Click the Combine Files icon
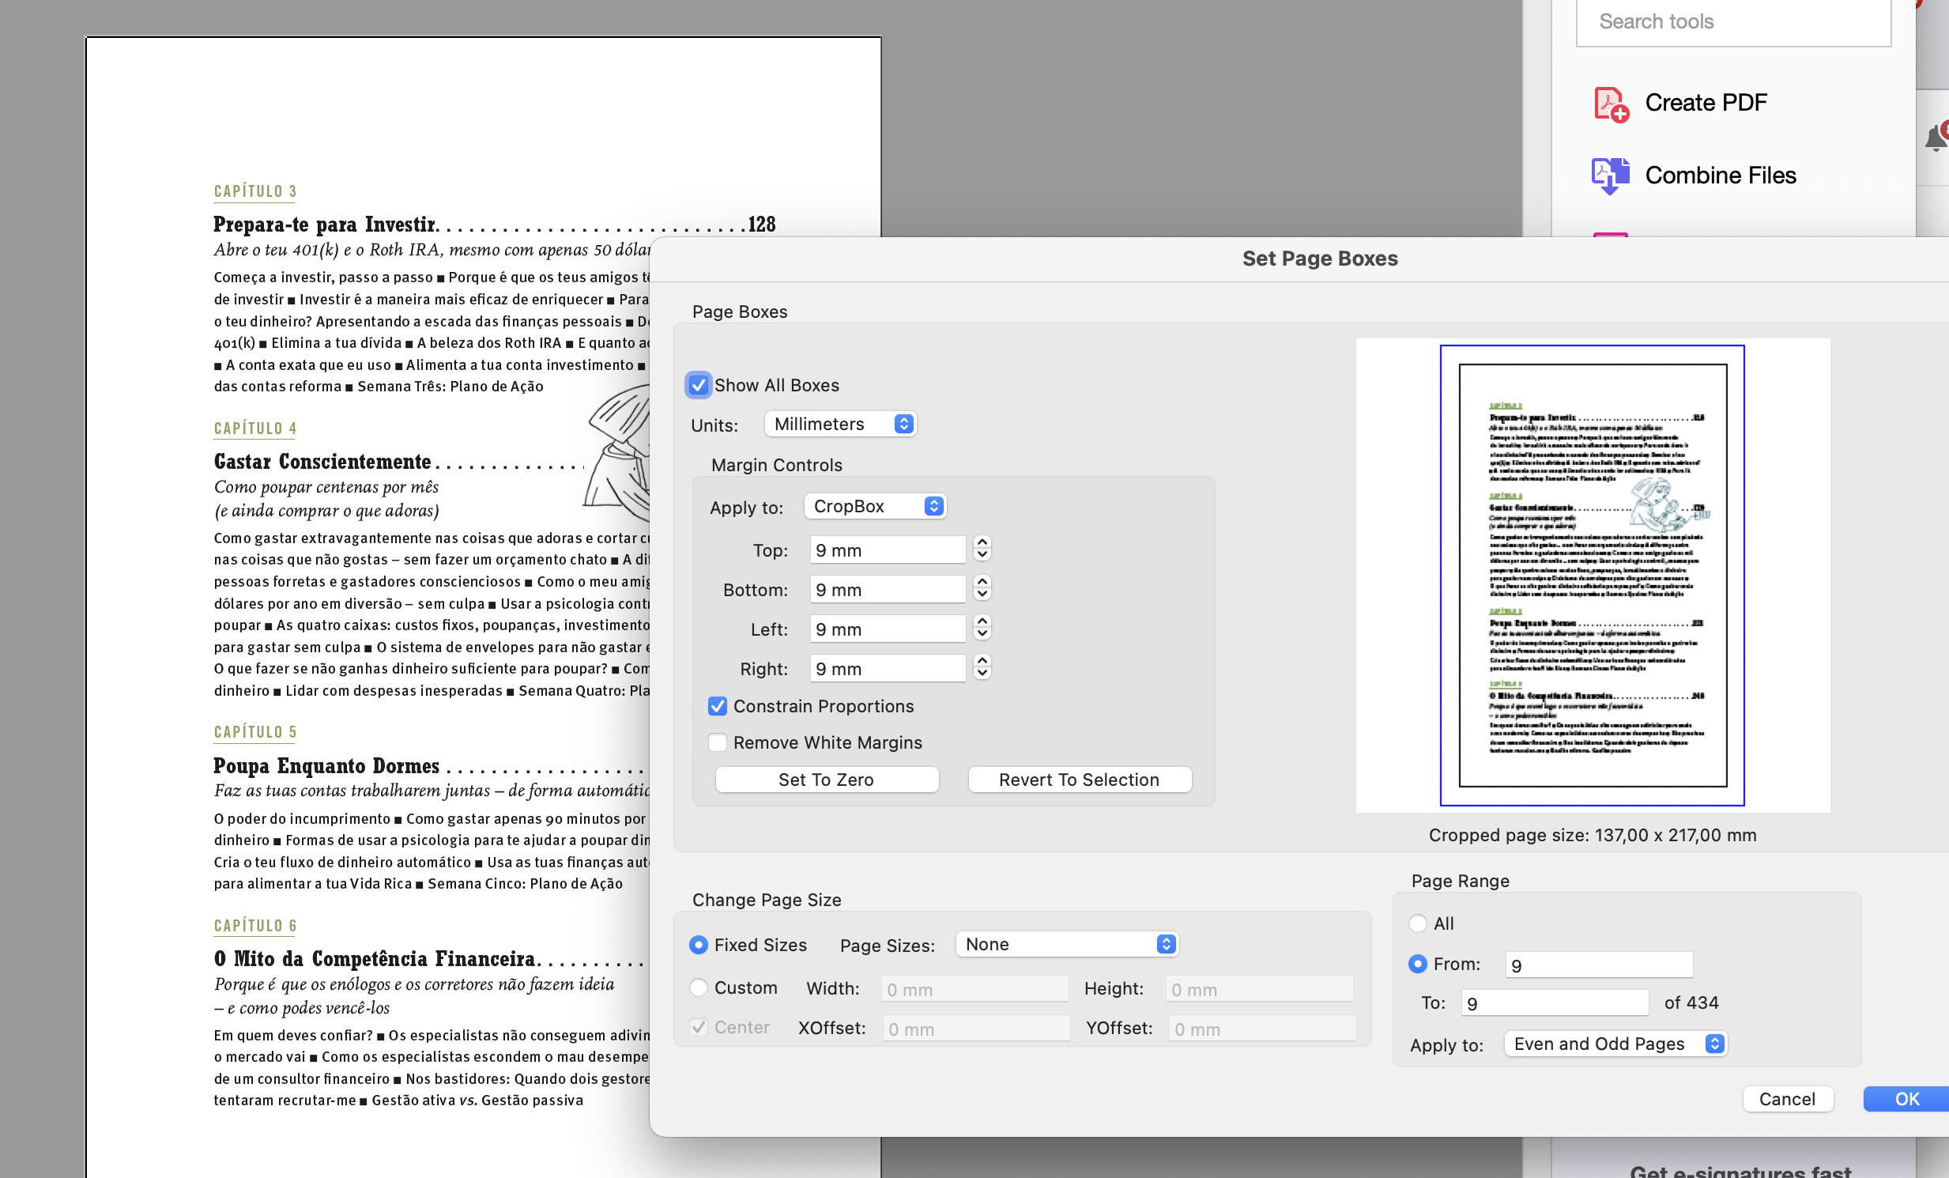Screen dimensions: 1949x1178 tap(1610, 176)
